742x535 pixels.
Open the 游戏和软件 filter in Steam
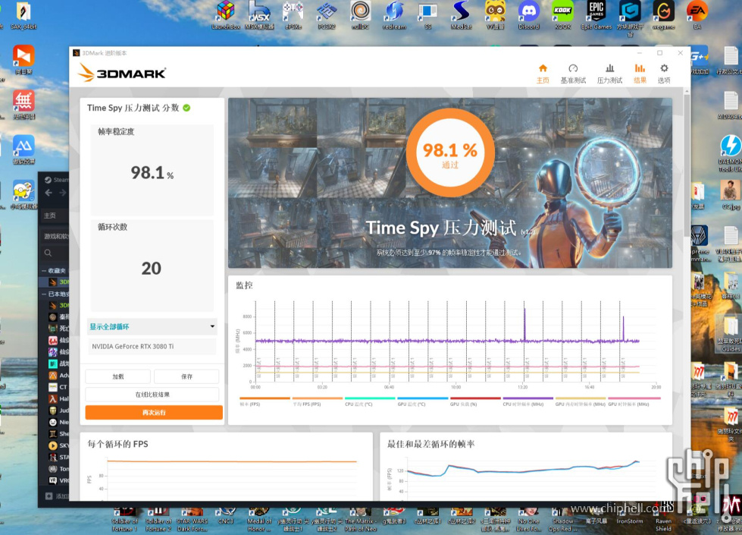click(56, 236)
